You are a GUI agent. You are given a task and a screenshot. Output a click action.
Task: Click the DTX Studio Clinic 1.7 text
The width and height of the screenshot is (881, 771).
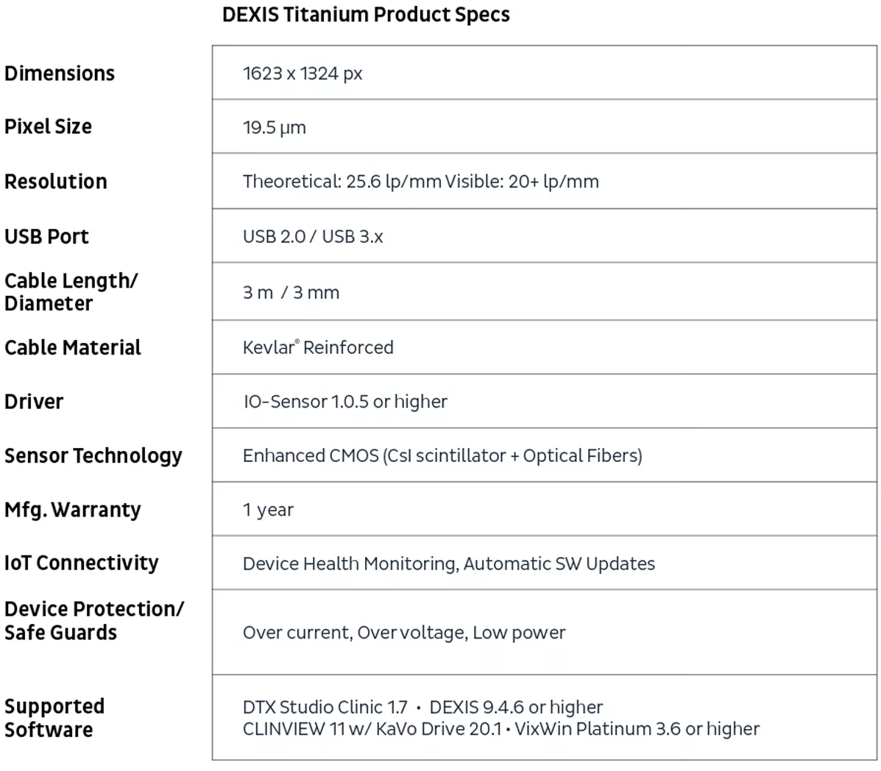tap(325, 707)
